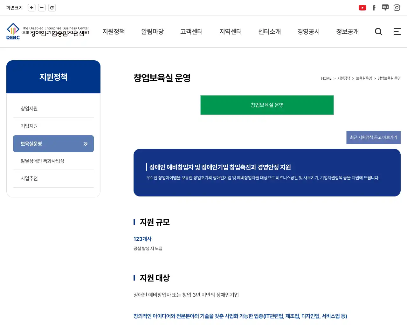Select 기업지원 in sidebar
Screen dimensions: 407x325
[x=53, y=126]
